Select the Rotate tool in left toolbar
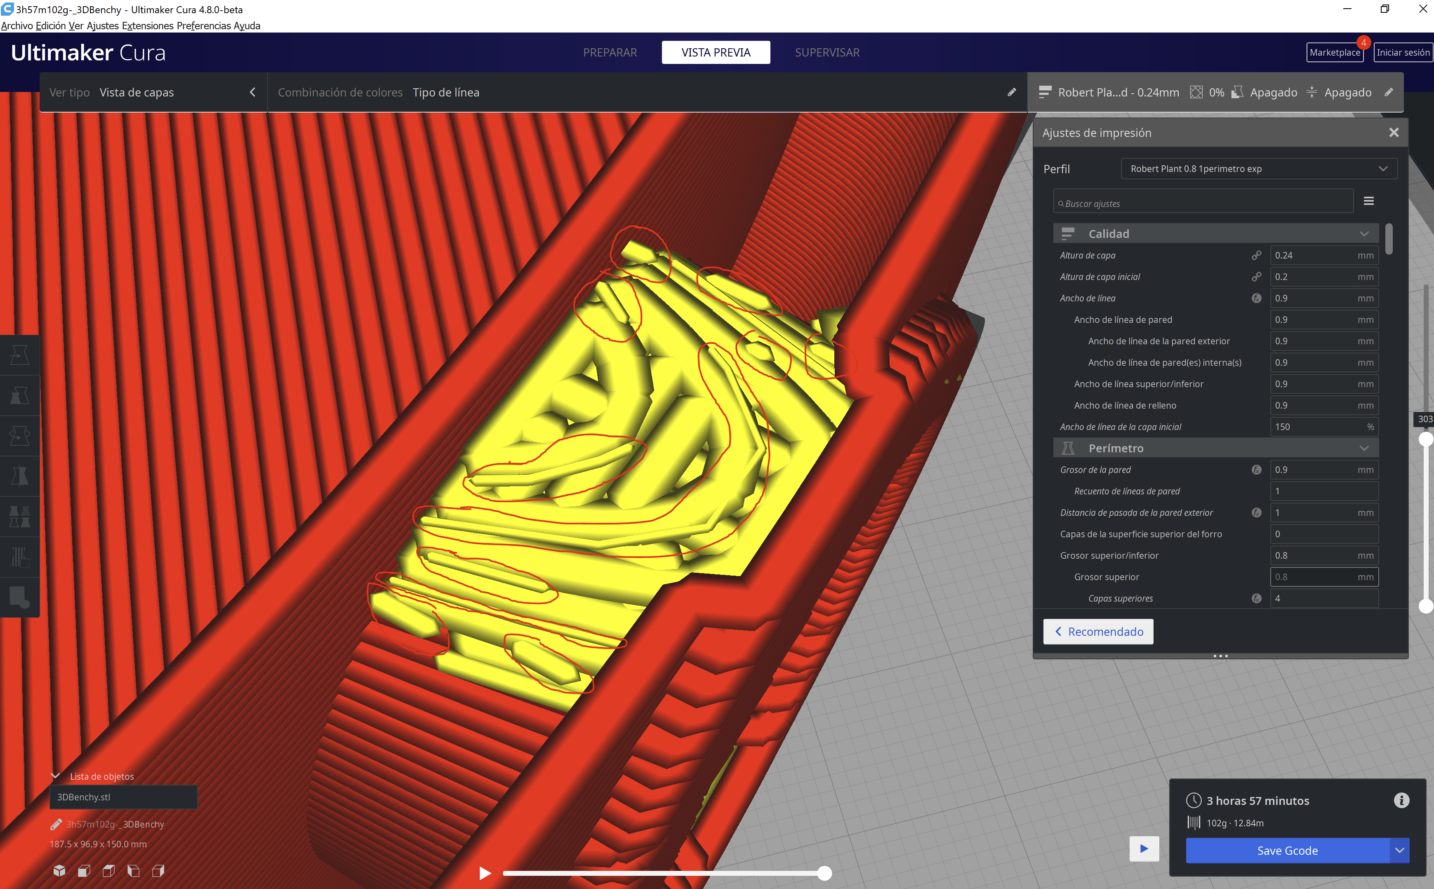Image resolution: width=1434 pixels, height=889 pixels. tap(19, 436)
